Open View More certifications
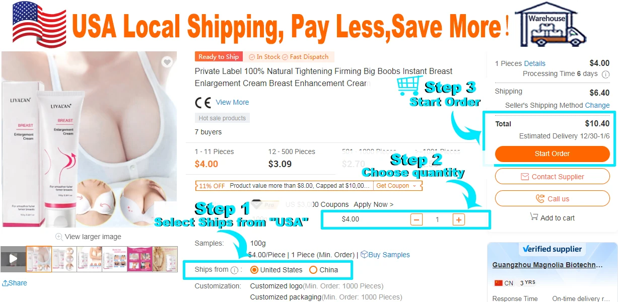The image size is (618, 302). click(x=232, y=102)
